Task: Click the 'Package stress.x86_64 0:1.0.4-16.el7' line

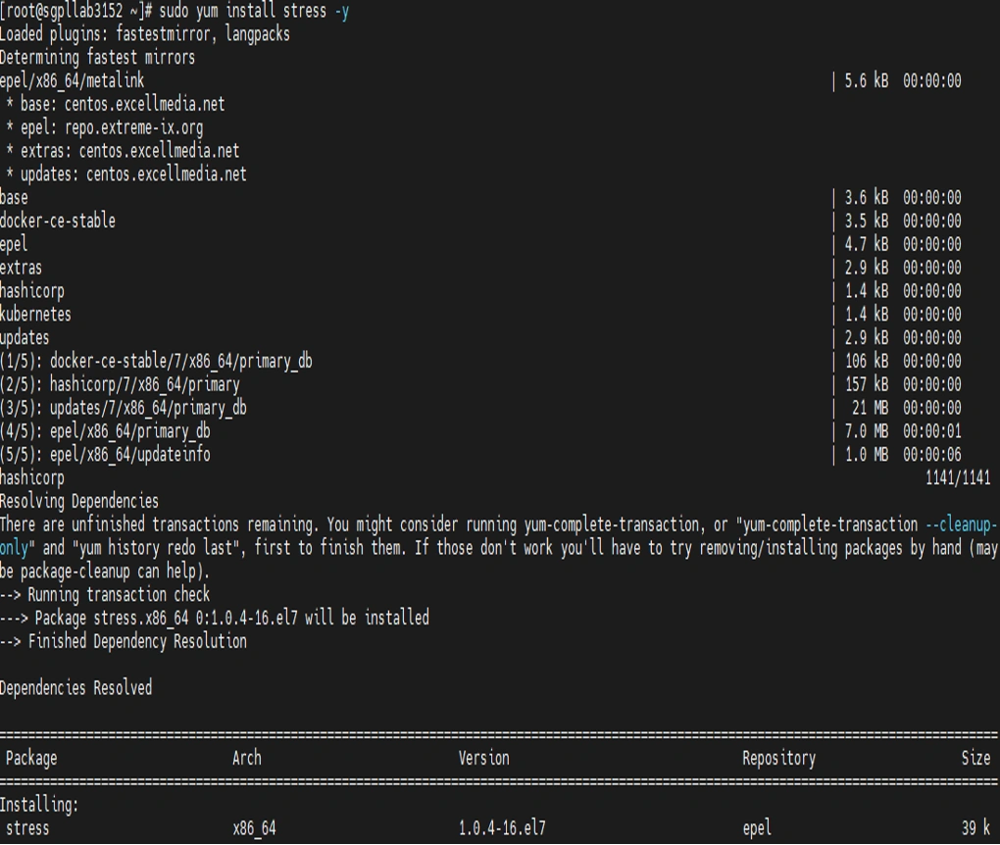Action: 166,618
